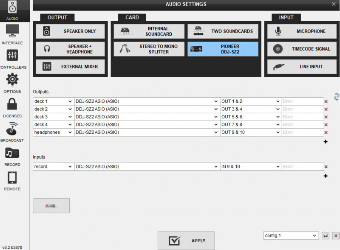Viewport: 340px width, 250px height.
Task: Select Speaker + Headphone output
Action: click(70, 49)
